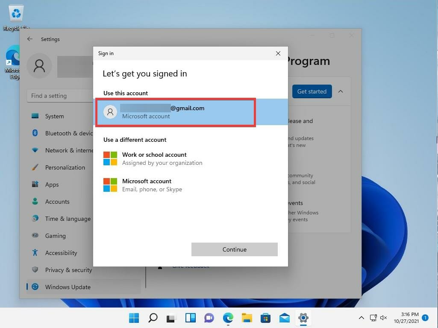Open the clock showing 3:16 PM

tap(406, 318)
